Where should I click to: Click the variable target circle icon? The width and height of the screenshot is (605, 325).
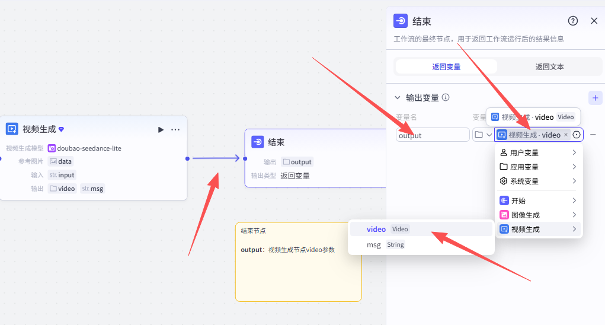[577, 135]
